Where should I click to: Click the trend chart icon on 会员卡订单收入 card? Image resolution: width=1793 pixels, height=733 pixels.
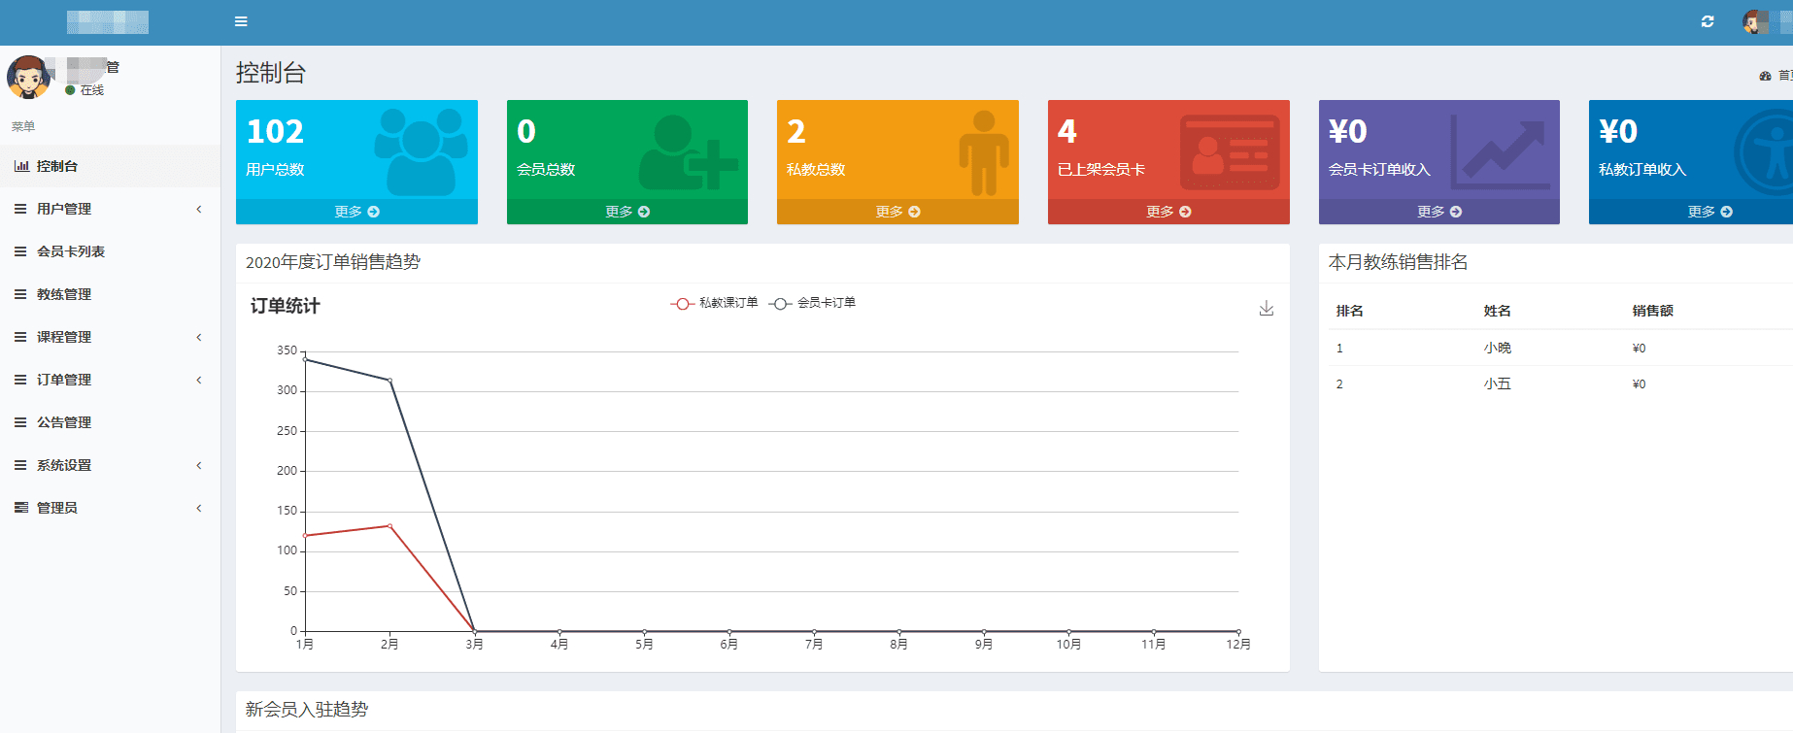tap(1499, 152)
